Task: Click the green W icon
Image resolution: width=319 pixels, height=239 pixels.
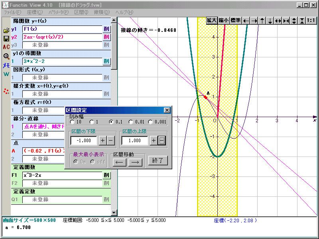Action: click(6, 74)
